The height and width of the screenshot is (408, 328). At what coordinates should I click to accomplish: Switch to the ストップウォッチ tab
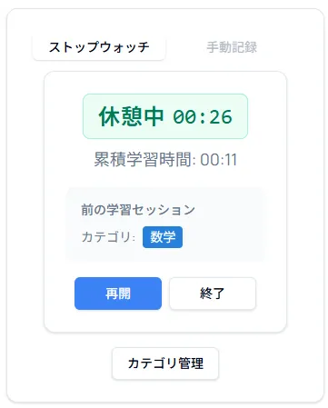99,47
